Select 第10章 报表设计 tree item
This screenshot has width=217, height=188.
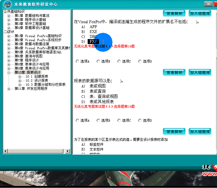point(27,72)
